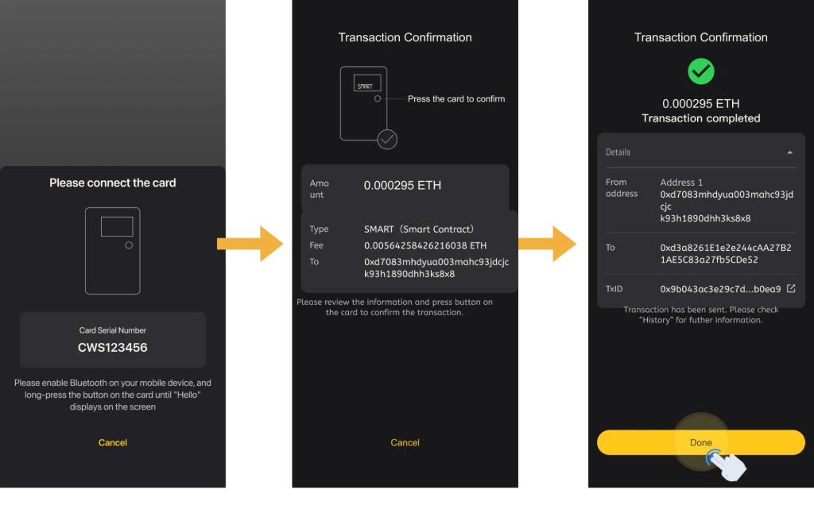Click the 'Please review the information' instruction text
The height and width of the screenshot is (505, 814).
pos(394,307)
